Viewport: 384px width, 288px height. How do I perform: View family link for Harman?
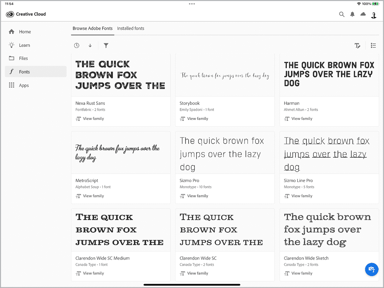302,119
